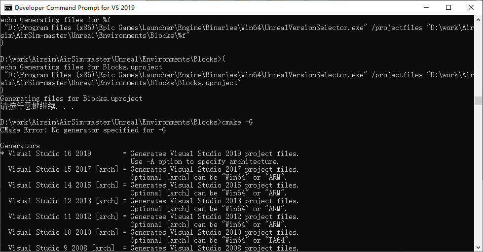Click the scrollbar down arrow
This screenshot has height=252, width=483.
(479, 248)
